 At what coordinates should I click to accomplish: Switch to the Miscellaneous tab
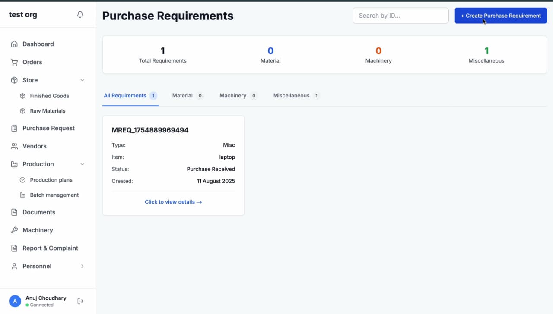[x=291, y=96]
